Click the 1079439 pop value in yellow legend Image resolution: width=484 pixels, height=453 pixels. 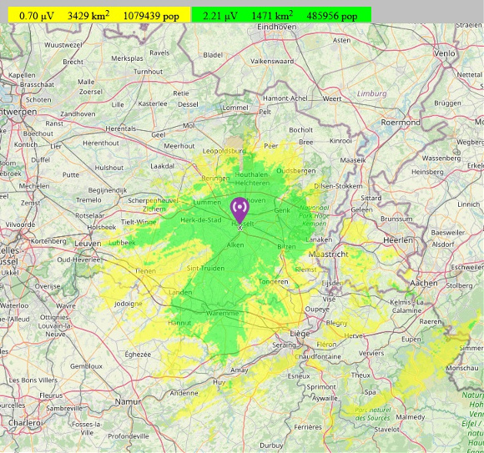tap(151, 16)
